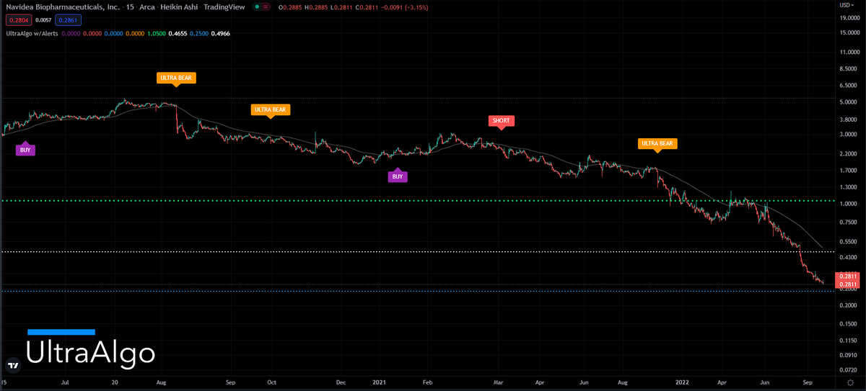Click the red SHORT signal label
Screen dimensions: 866x391
[x=502, y=121]
